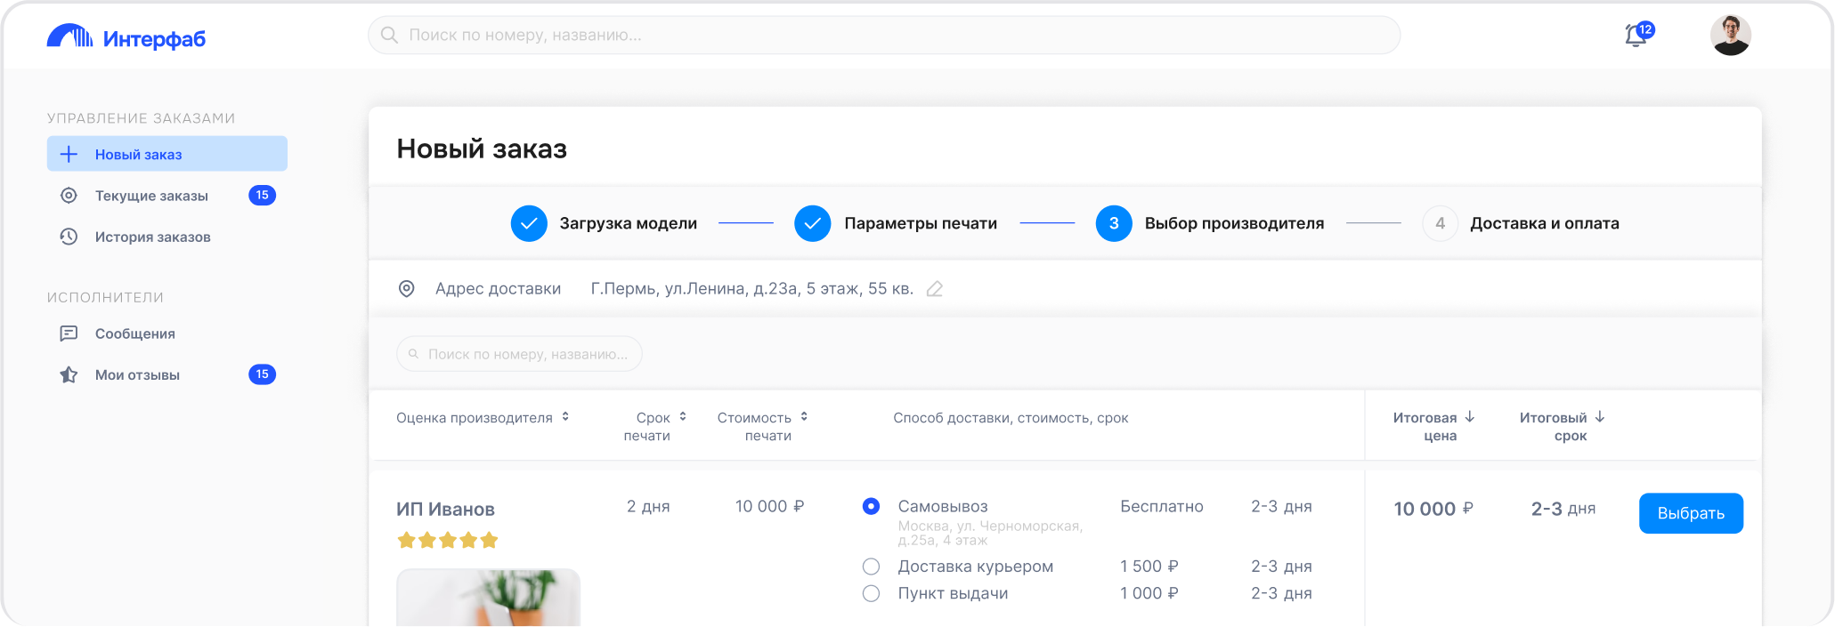Open the notifications bell
1835x627 pixels.
[1636, 36]
